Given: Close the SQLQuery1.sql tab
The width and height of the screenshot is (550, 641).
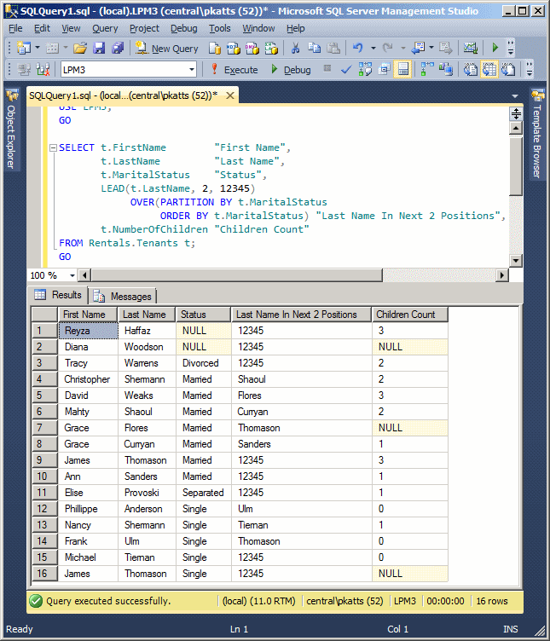Looking at the screenshot, I should (x=230, y=95).
